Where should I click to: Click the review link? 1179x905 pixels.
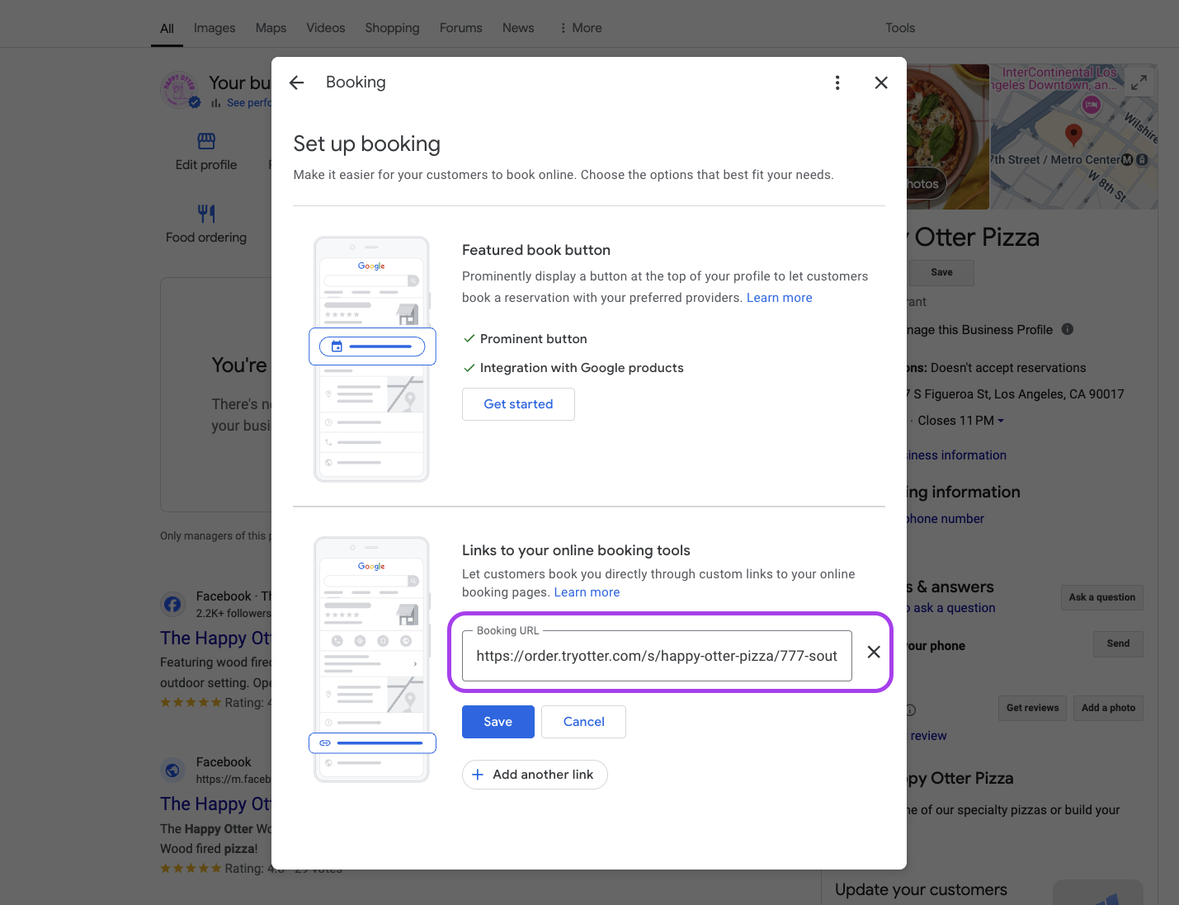(x=928, y=736)
